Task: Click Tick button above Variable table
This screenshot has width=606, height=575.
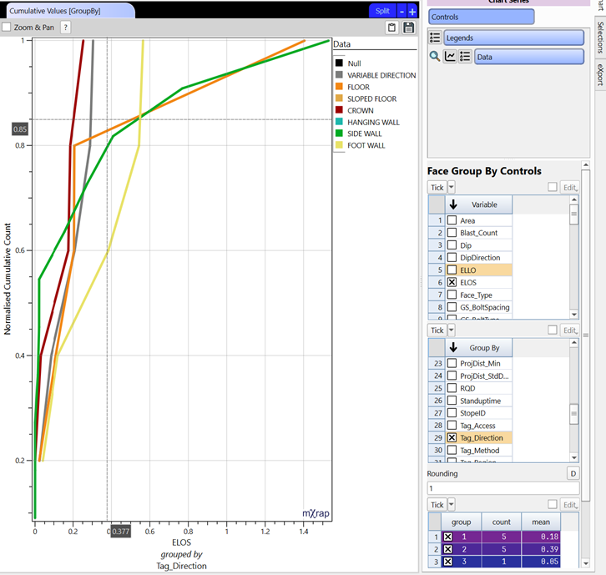Action: (437, 187)
